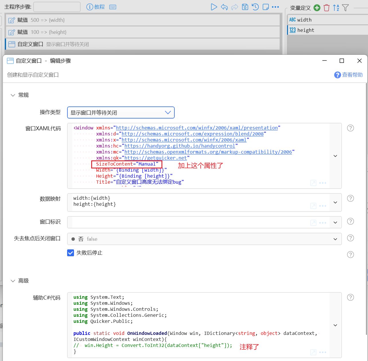The image size is (368, 361).
Task: Click the redo arrow in main toolbar
Action: (235, 7)
